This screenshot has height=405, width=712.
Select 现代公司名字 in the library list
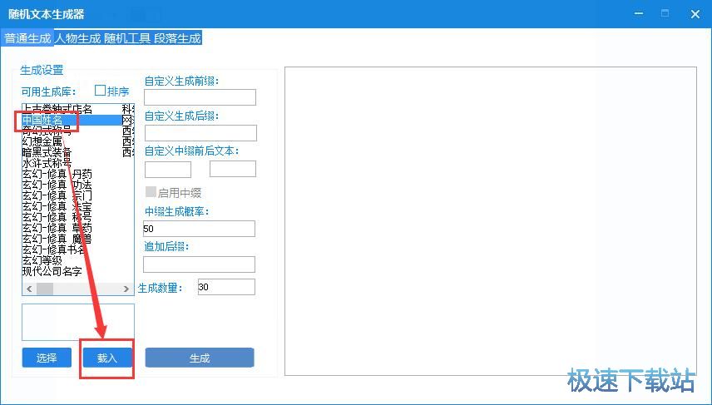point(52,271)
